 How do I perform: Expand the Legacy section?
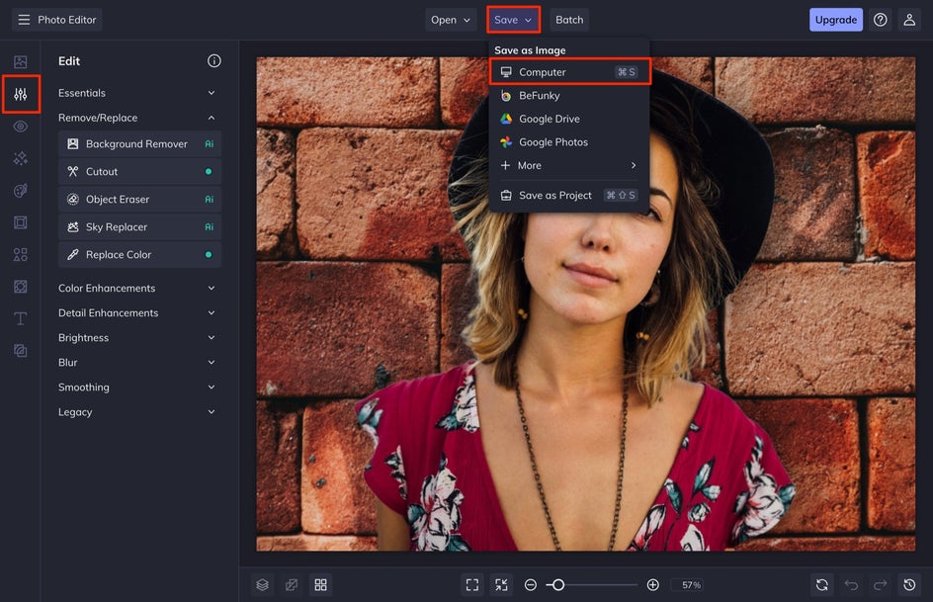click(136, 412)
